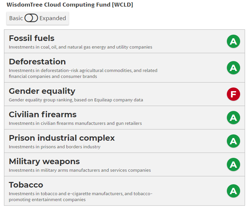Viewport: 249px width, 213px height.
Task: Click the tobacco and e-cigarette manufacturers description
Action: coord(81,194)
